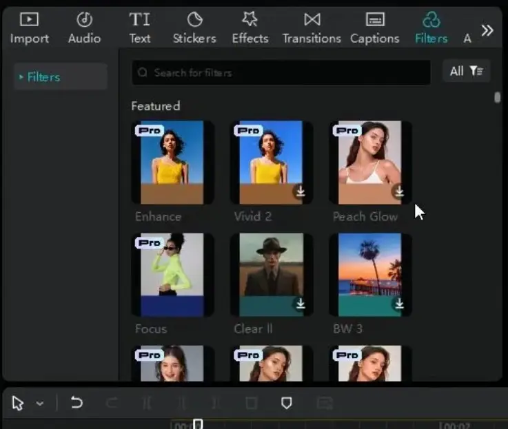This screenshot has width=508, height=429.
Task: Download the Vivid 2 filter
Action: [x=301, y=191]
